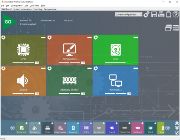This screenshot has width=180, height=140.
Task: Select the Plugin1 test tile
Action: pos(112,128)
